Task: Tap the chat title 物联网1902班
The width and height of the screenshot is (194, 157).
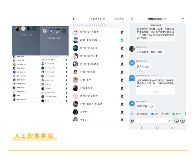Action: 155,19
